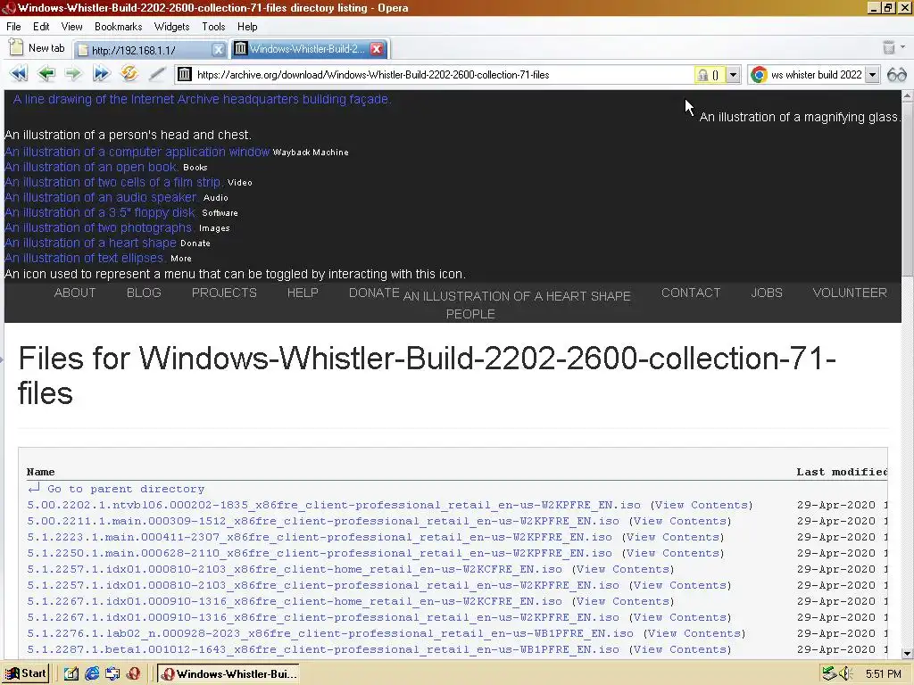Click the New tab page icon
Viewport: 914px width, 685px height.
[x=16, y=48]
